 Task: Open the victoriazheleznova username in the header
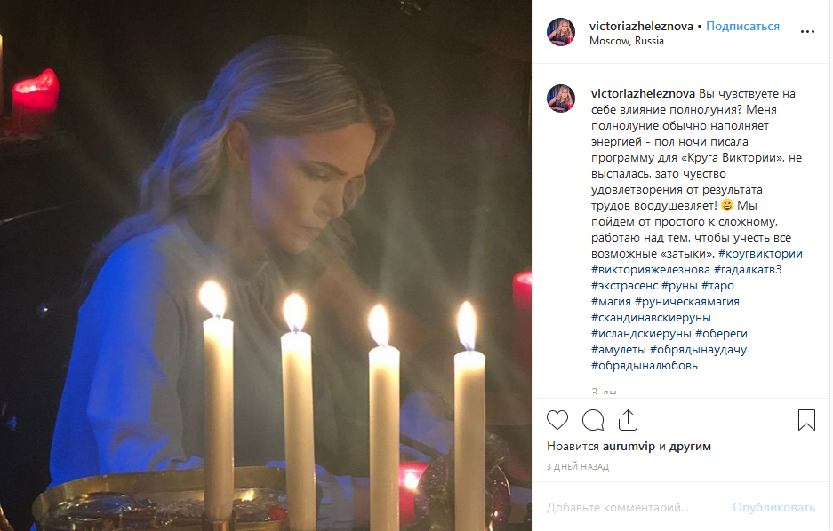[x=641, y=26]
